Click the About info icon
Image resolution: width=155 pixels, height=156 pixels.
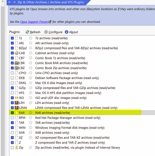pos(67,32)
